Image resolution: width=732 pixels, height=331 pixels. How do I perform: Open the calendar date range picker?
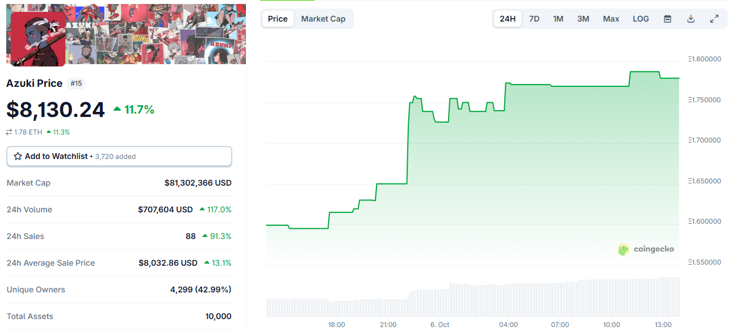668,19
